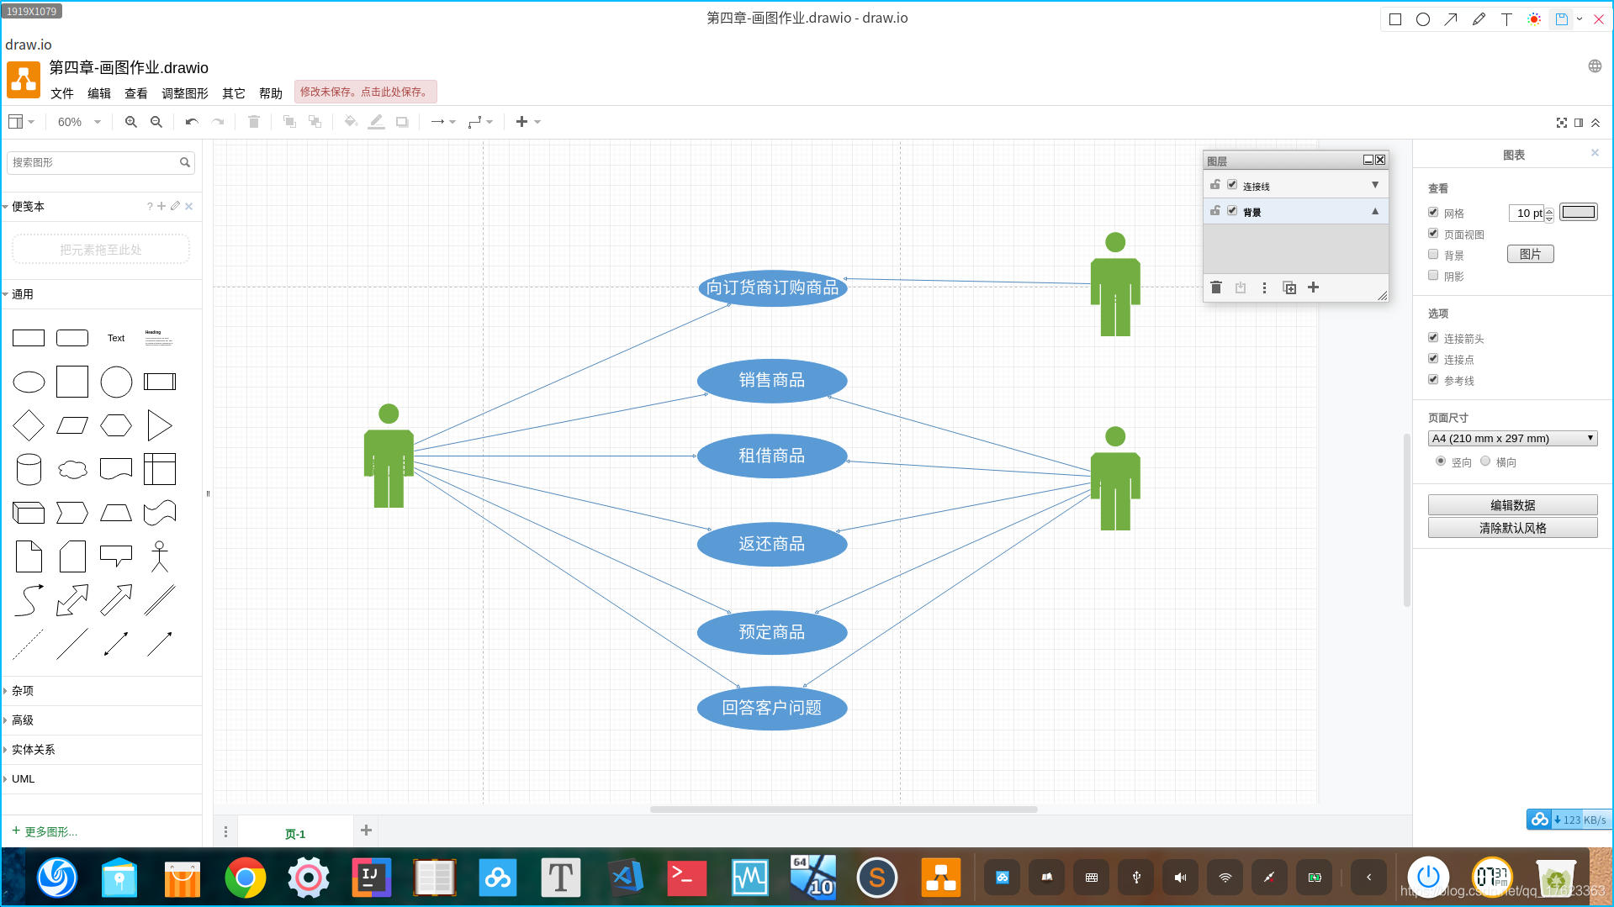
Task: Click the search magnifier in the shape search box
Action: 185,162
